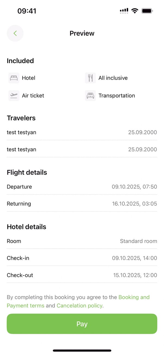Tap the Preview screen title

(82, 33)
